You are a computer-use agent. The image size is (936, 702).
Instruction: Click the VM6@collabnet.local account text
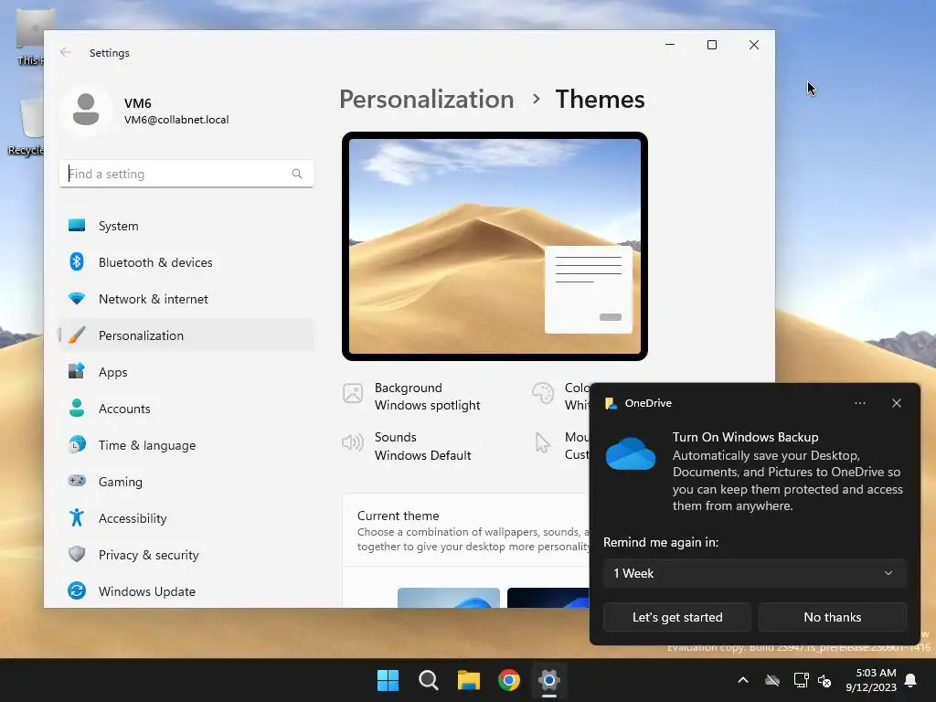pyautogui.click(x=176, y=120)
